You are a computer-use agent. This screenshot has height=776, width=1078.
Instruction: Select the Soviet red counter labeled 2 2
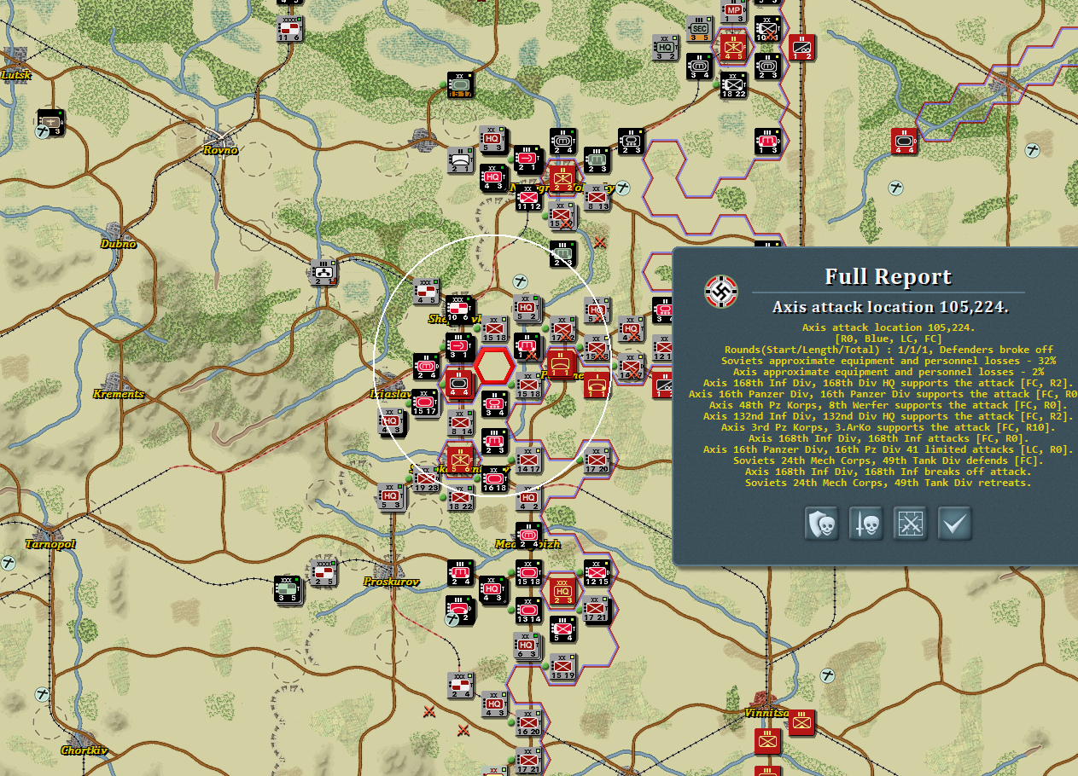coord(562,179)
